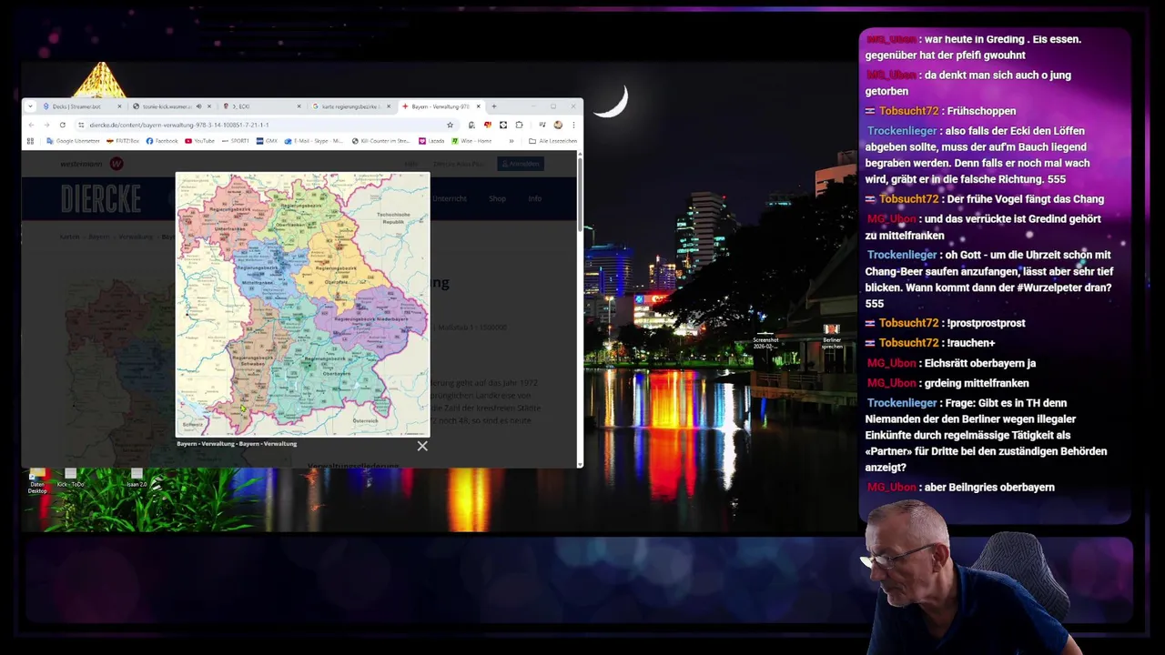Expand hidden bookmarks with the chevron
The height and width of the screenshot is (655, 1165).
(x=512, y=141)
